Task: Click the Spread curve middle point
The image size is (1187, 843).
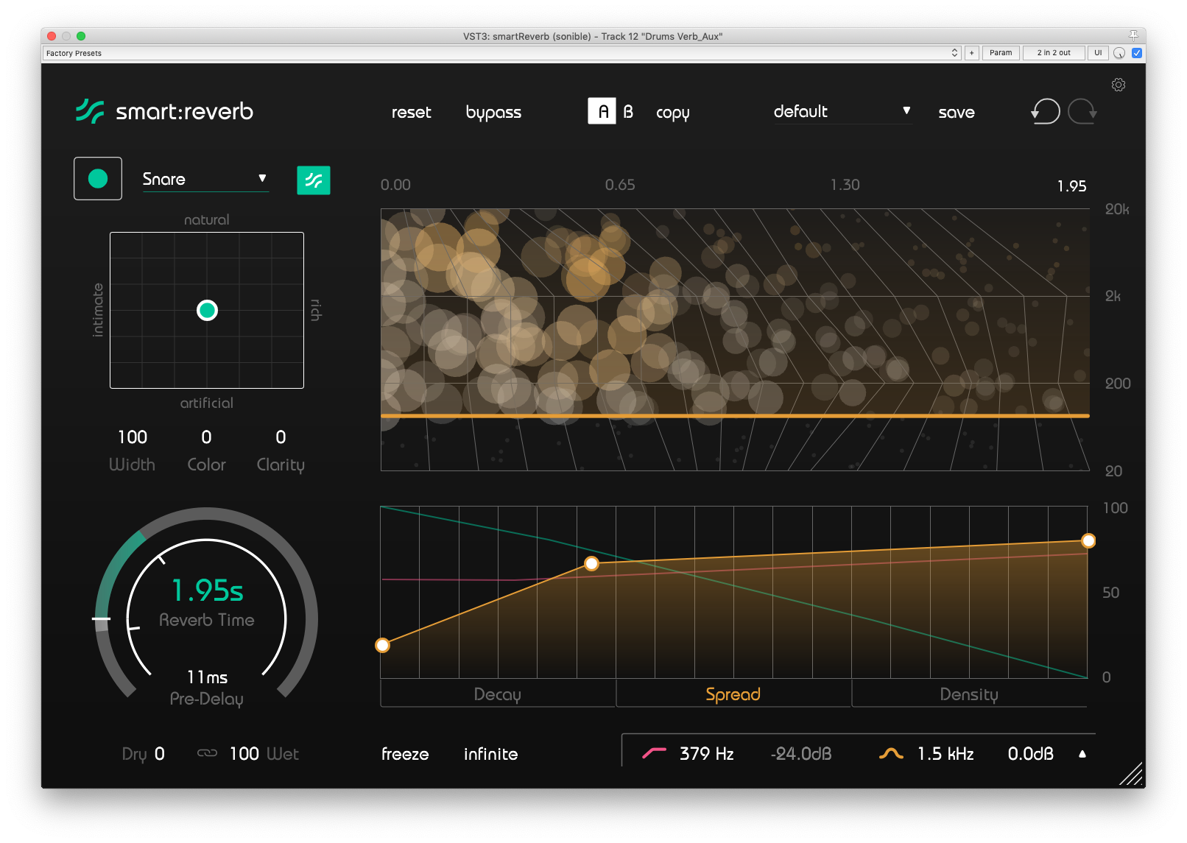Action: [591, 564]
